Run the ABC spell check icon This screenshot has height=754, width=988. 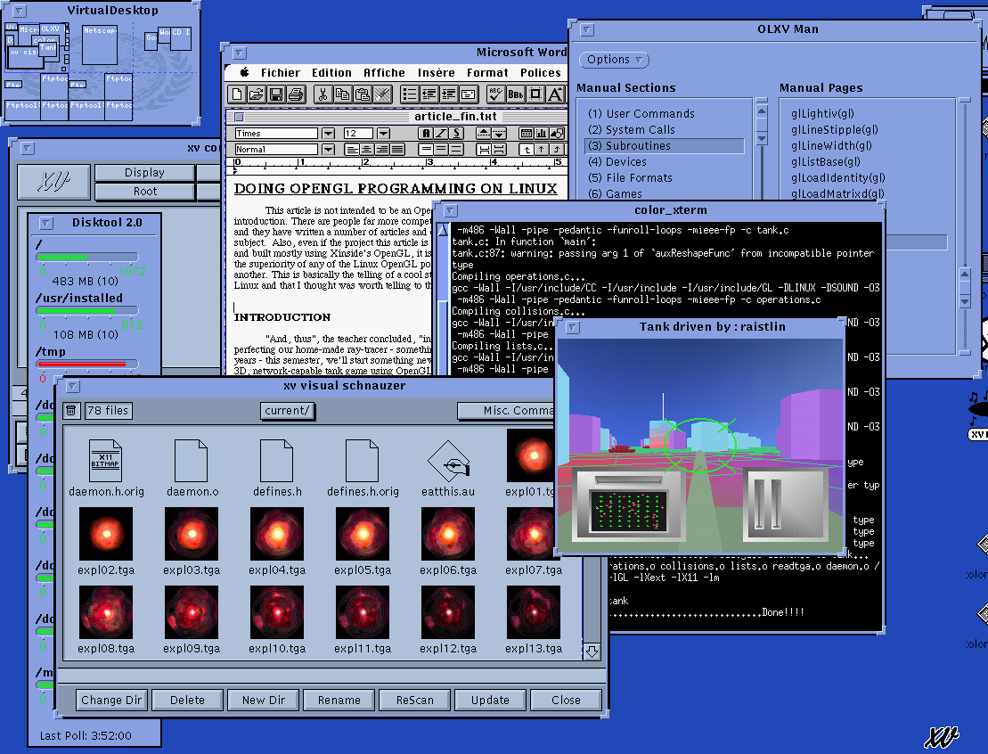point(496,94)
